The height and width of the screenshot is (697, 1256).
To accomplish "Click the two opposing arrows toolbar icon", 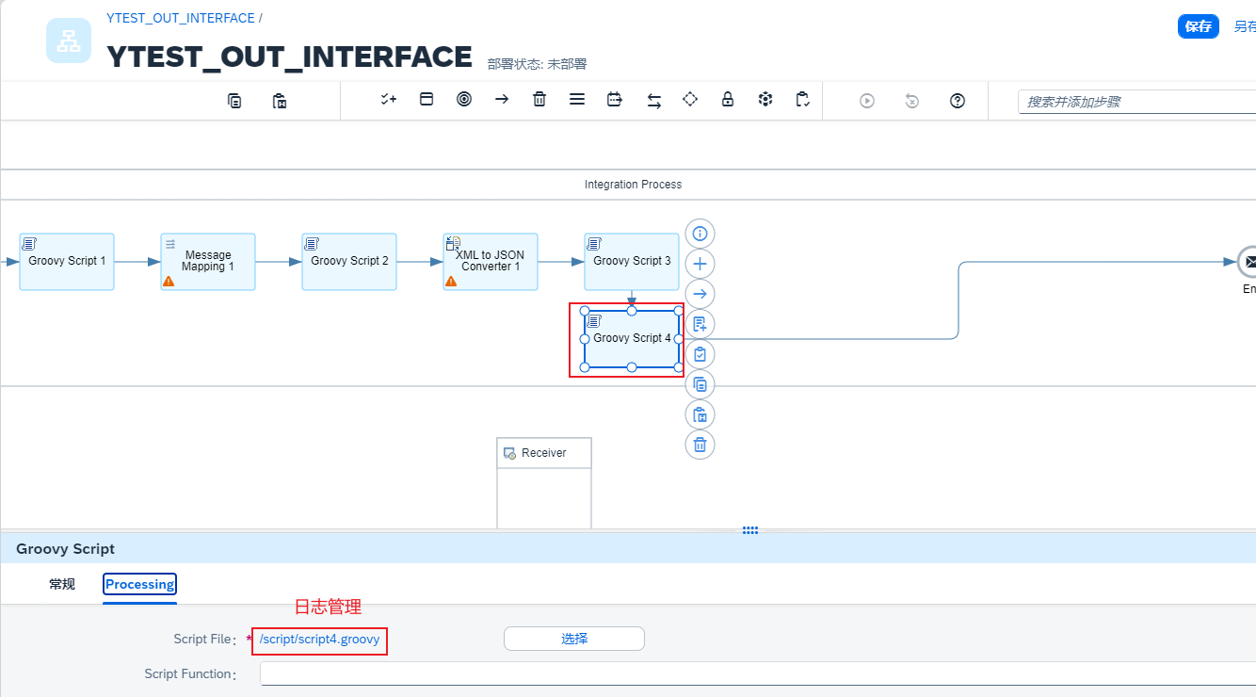I will [x=653, y=101].
